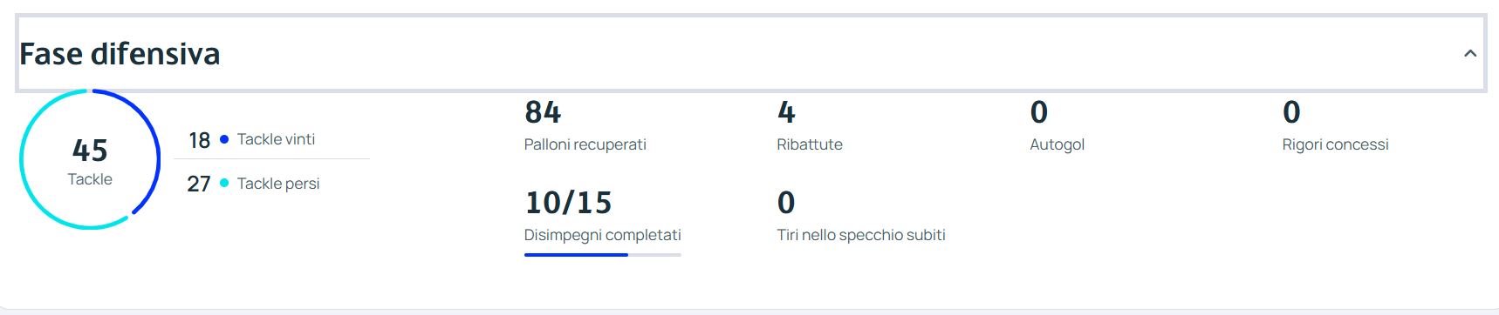Click the 4 Ribattute stat number
Viewport: 1499px width, 315px height.
pyautogui.click(x=786, y=112)
